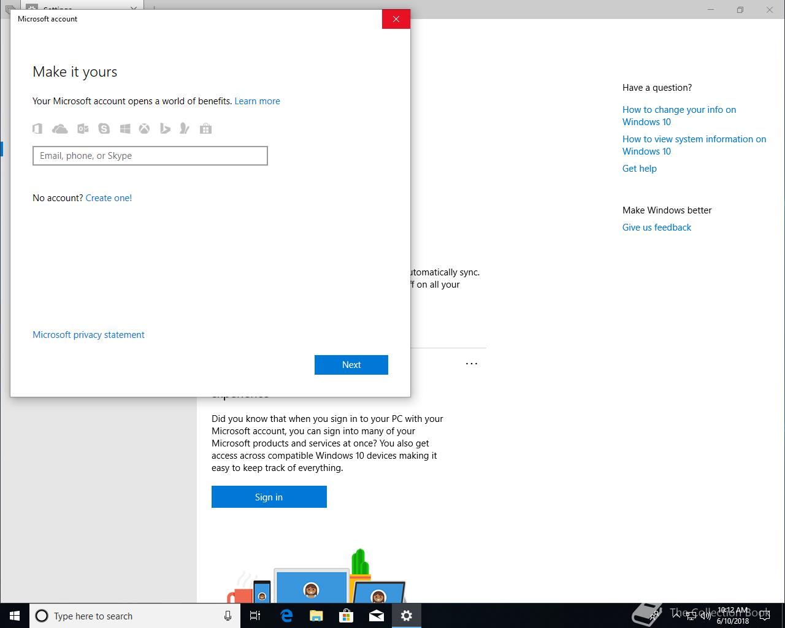Open How to change your info link
Viewport: 785px width, 628px height.
tap(679, 116)
